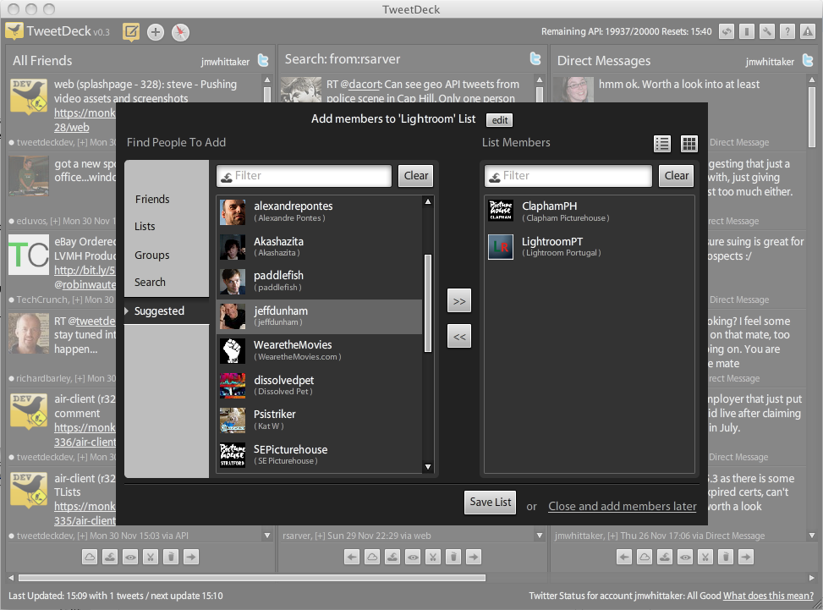Move All Friends column right with arrow icon

tap(191, 557)
